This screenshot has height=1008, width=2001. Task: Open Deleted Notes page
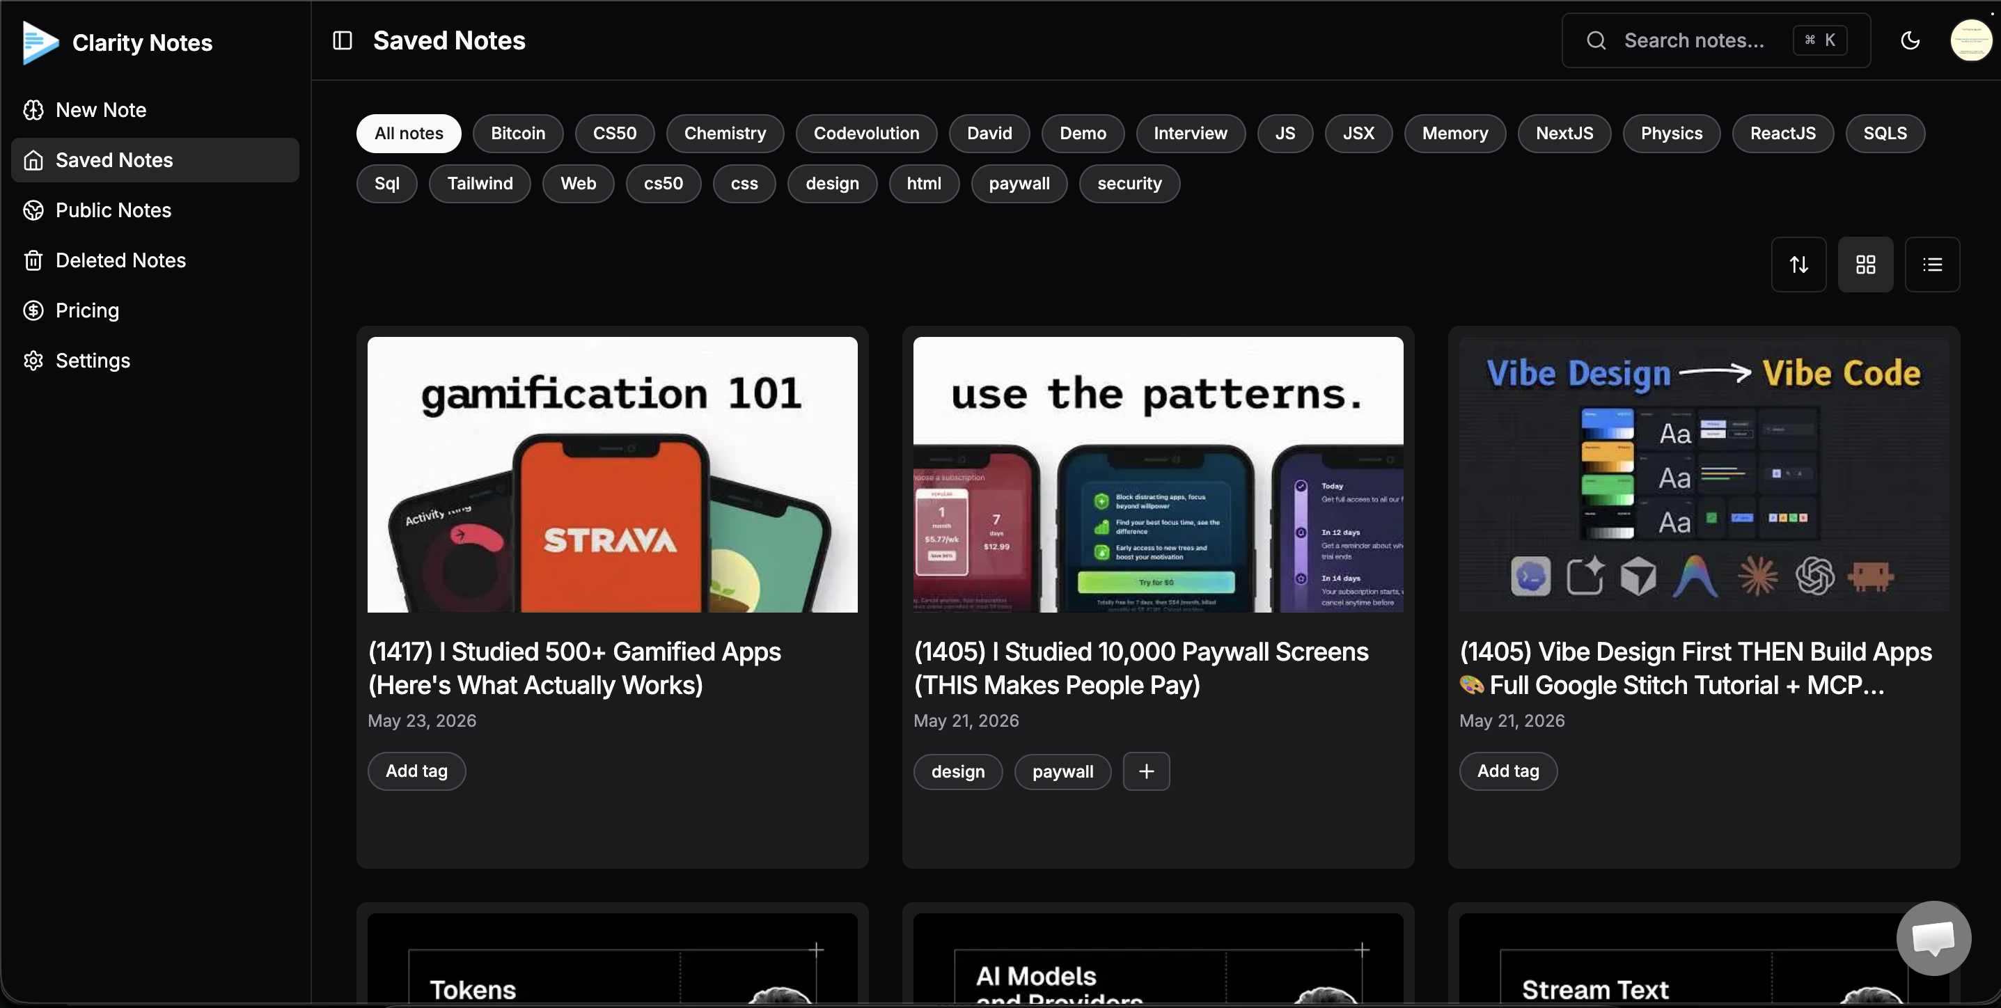click(x=155, y=260)
